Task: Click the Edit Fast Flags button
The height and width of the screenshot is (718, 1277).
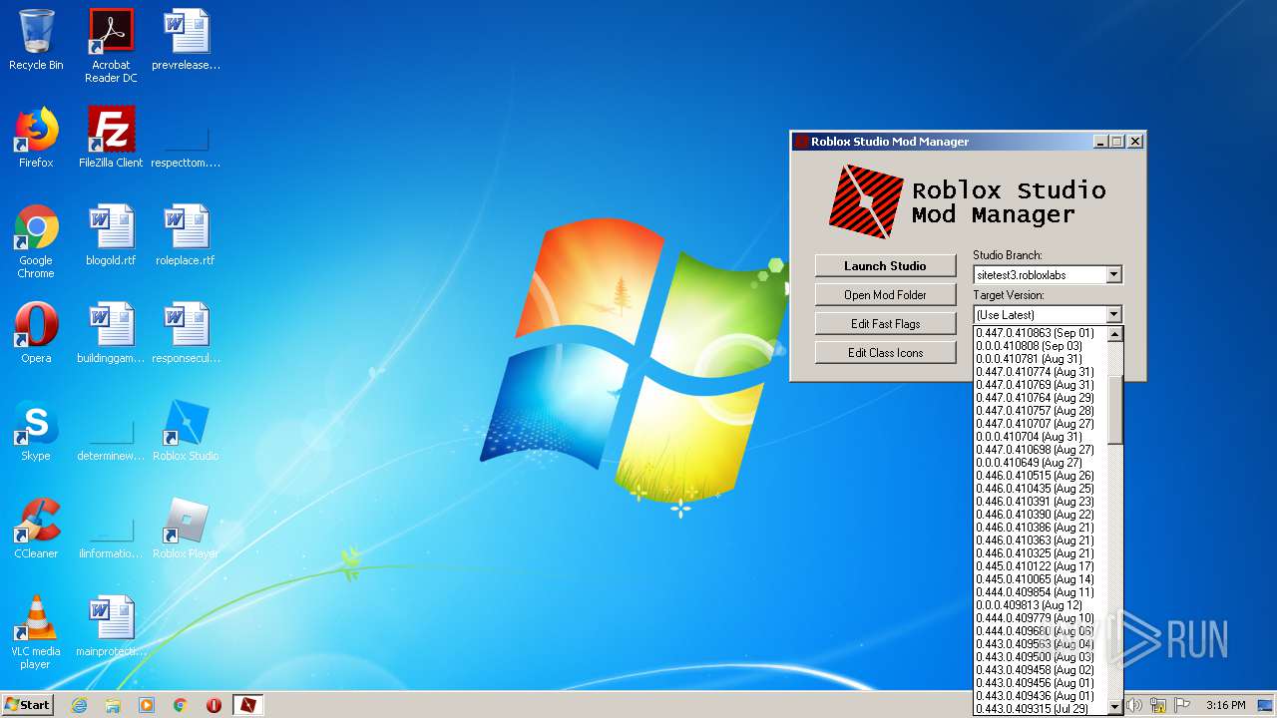Action: click(885, 324)
